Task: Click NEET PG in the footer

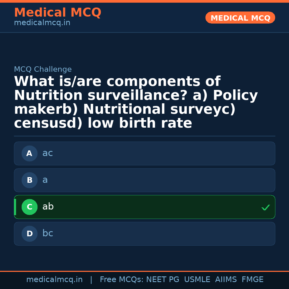Action: (x=163, y=280)
